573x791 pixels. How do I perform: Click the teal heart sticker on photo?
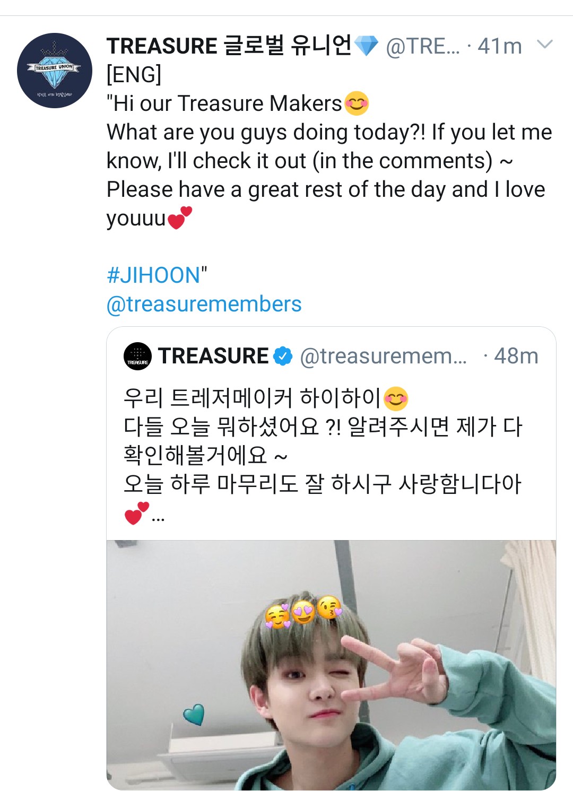click(194, 715)
